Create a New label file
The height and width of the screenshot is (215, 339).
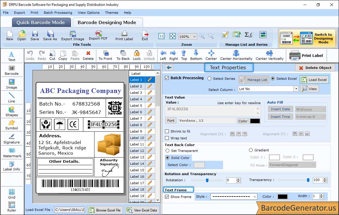pyautogui.click(x=9, y=36)
